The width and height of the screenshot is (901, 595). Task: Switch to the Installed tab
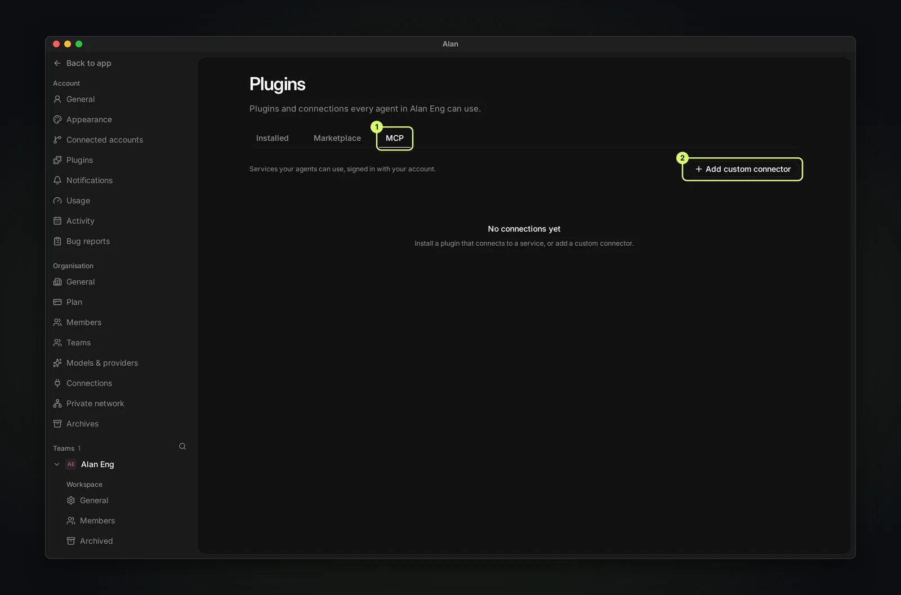273,138
